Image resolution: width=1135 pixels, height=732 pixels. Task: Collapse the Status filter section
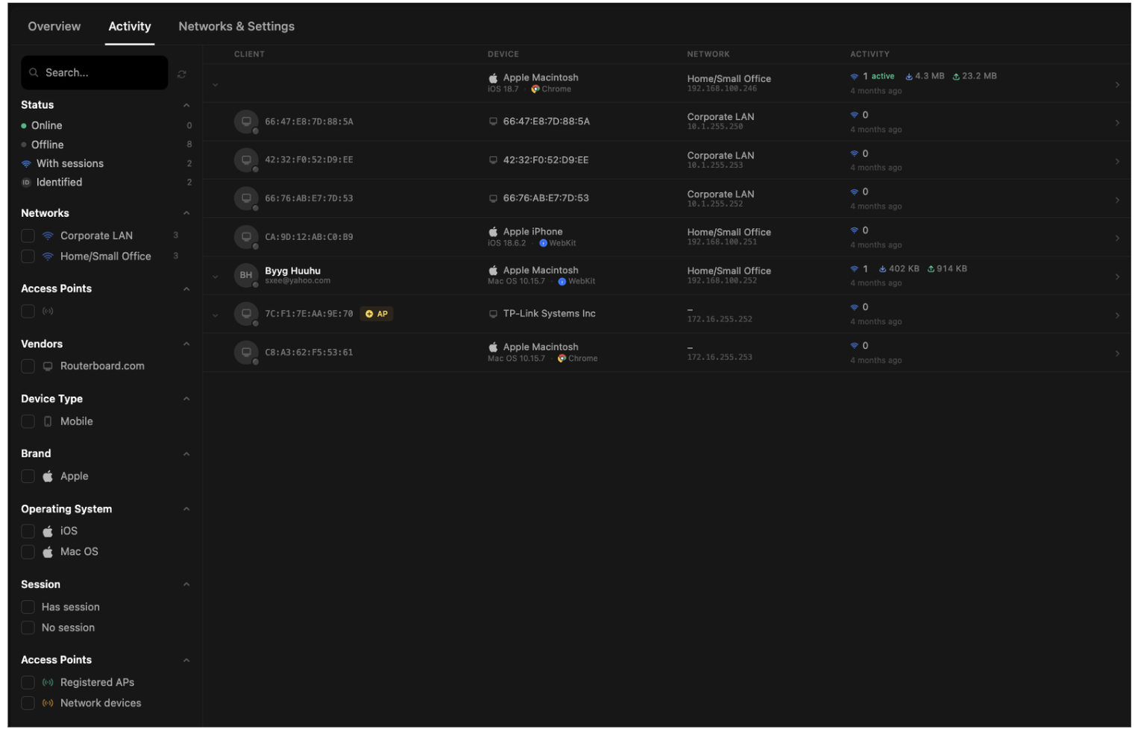[x=186, y=105]
